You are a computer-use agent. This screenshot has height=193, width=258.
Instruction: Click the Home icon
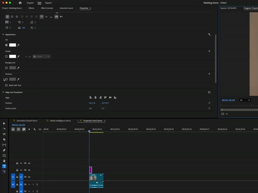[x=20, y=3]
